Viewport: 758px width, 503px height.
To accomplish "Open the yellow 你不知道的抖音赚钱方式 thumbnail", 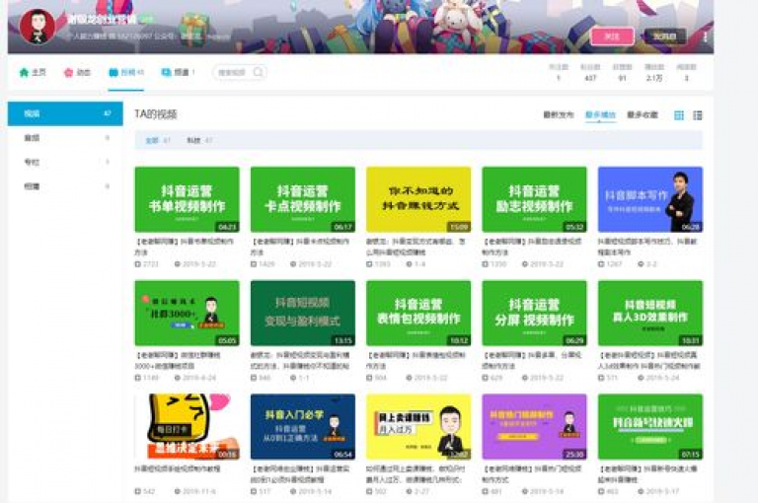I will pyautogui.click(x=418, y=199).
